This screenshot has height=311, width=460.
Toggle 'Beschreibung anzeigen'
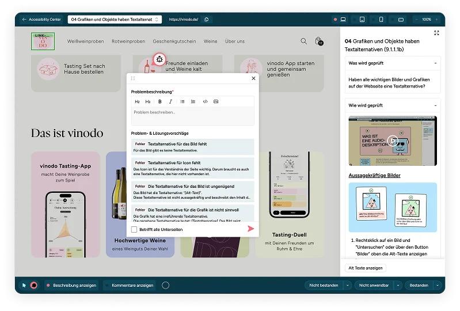pyautogui.click(x=71, y=285)
